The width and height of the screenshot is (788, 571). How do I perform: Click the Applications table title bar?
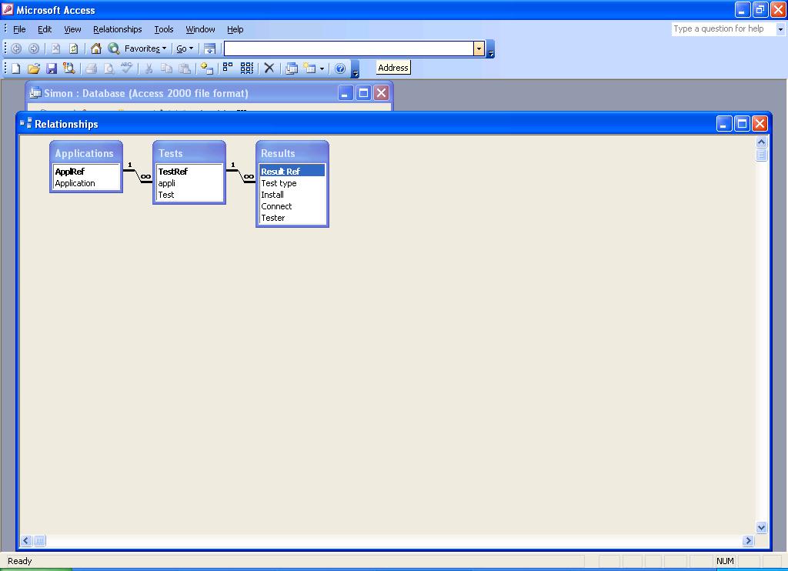tap(86, 153)
